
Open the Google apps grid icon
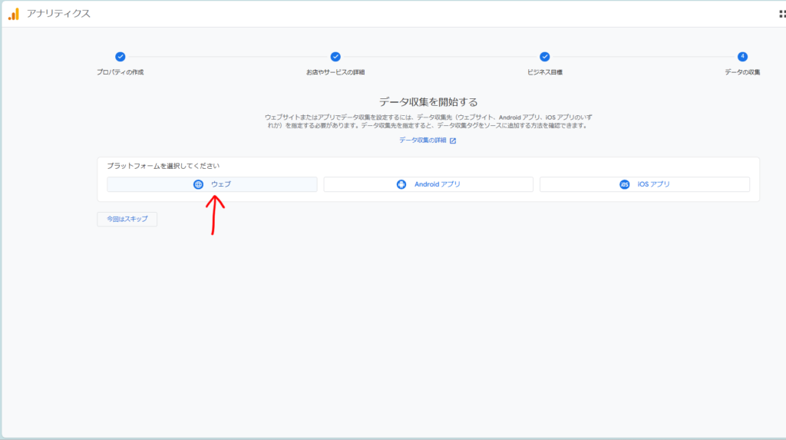click(782, 14)
